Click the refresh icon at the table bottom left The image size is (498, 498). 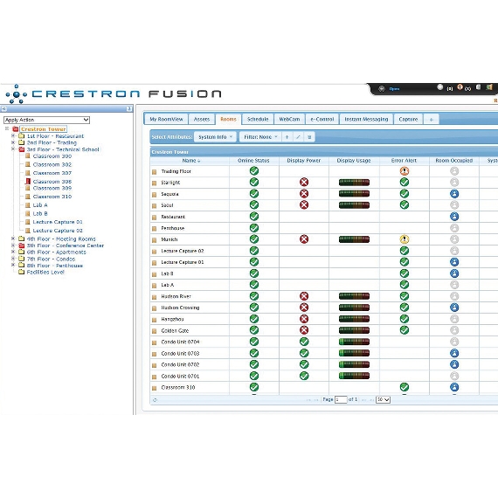[x=155, y=400]
